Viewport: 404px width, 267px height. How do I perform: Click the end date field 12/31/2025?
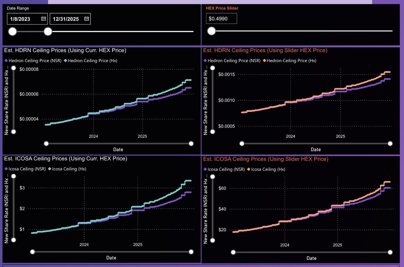(x=70, y=19)
